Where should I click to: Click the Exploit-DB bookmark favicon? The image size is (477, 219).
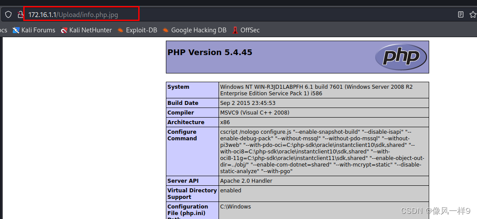pos(121,30)
